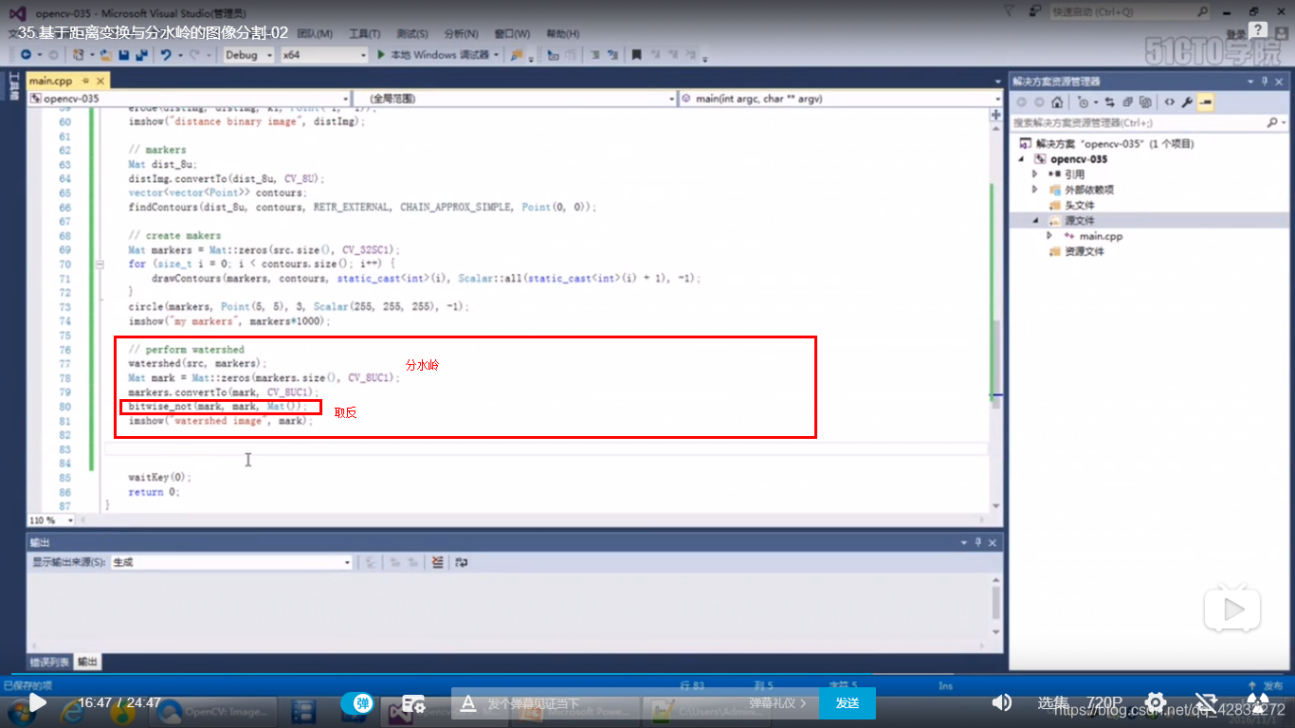Screen dimensions: 1295x728
Task: Click the 选集 episode button
Action: (1053, 702)
